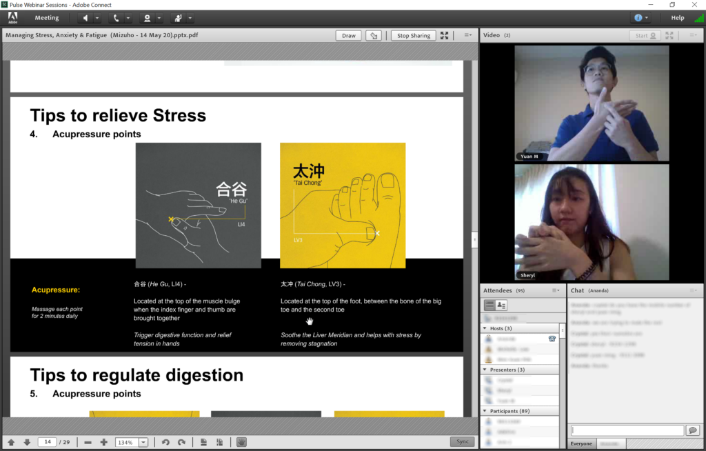Switch to the Everyone chat tab
Screen dimensions: 706x451
coord(581,444)
